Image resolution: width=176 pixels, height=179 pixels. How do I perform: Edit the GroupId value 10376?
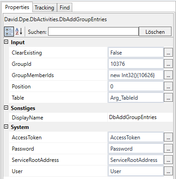coord(136,64)
